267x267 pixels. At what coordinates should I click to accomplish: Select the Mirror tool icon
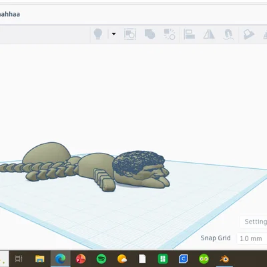209,34
